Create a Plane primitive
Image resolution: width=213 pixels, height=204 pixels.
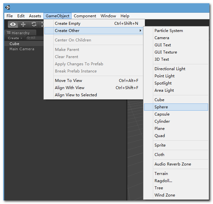pyautogui.click(x=176, y=129)
